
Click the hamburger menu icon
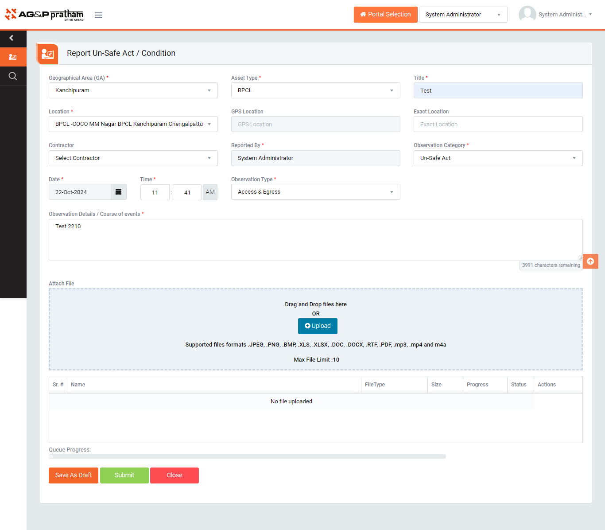98,15
